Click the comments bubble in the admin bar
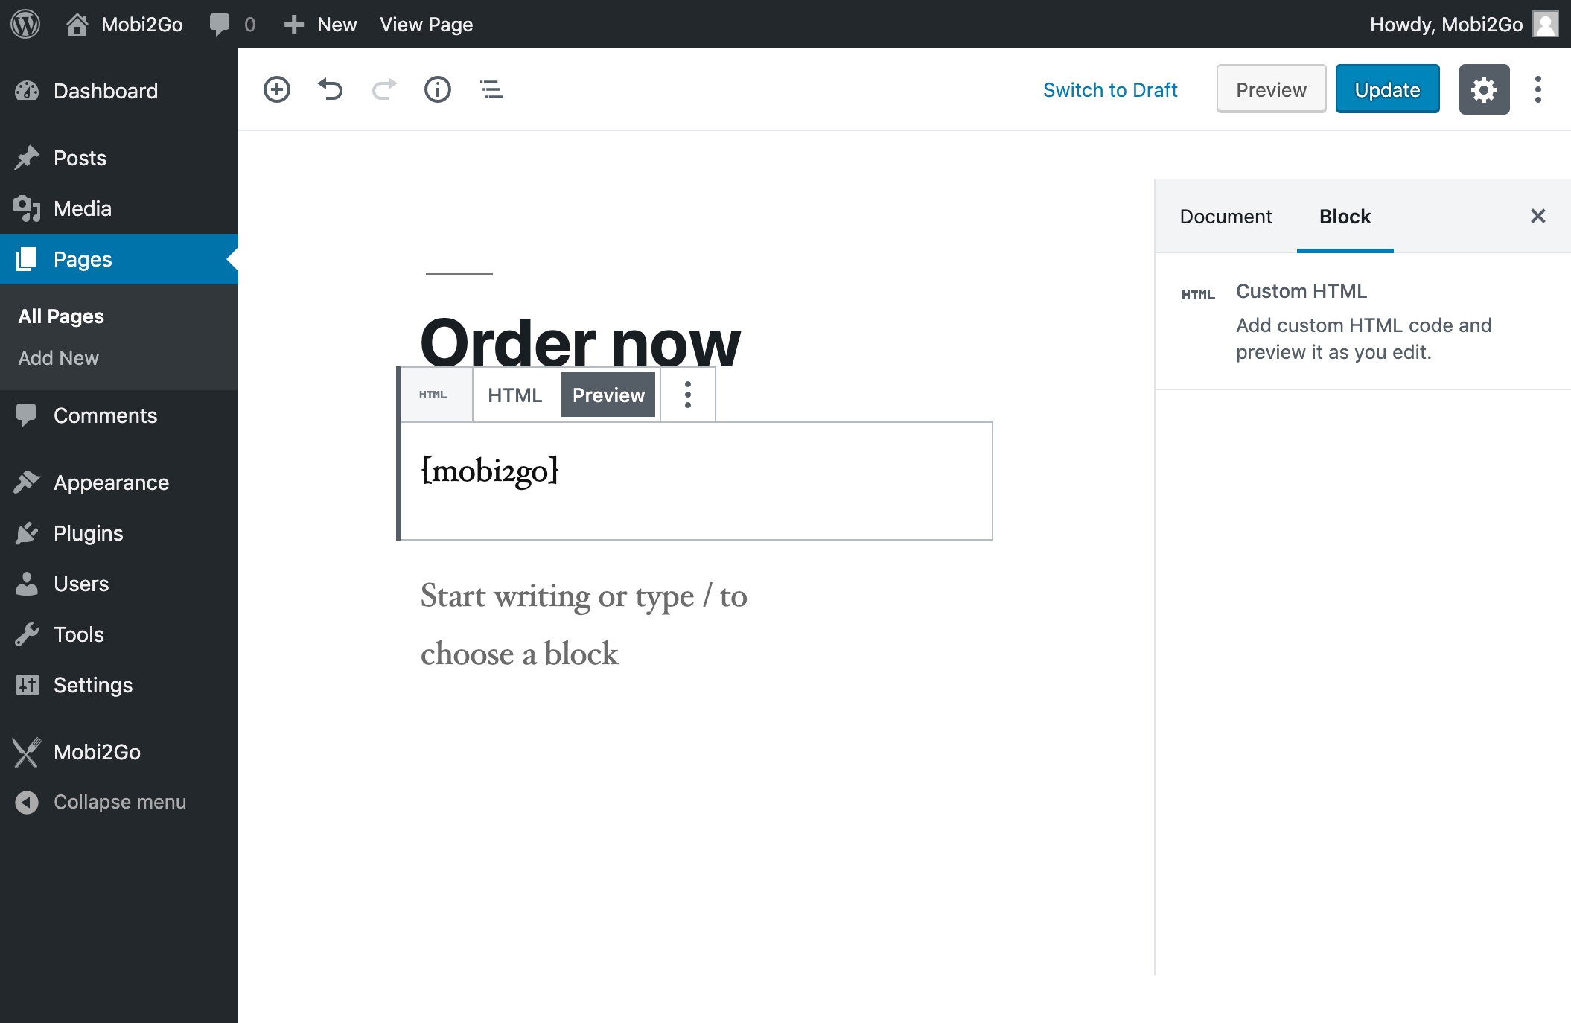 [x=221, y=23]
